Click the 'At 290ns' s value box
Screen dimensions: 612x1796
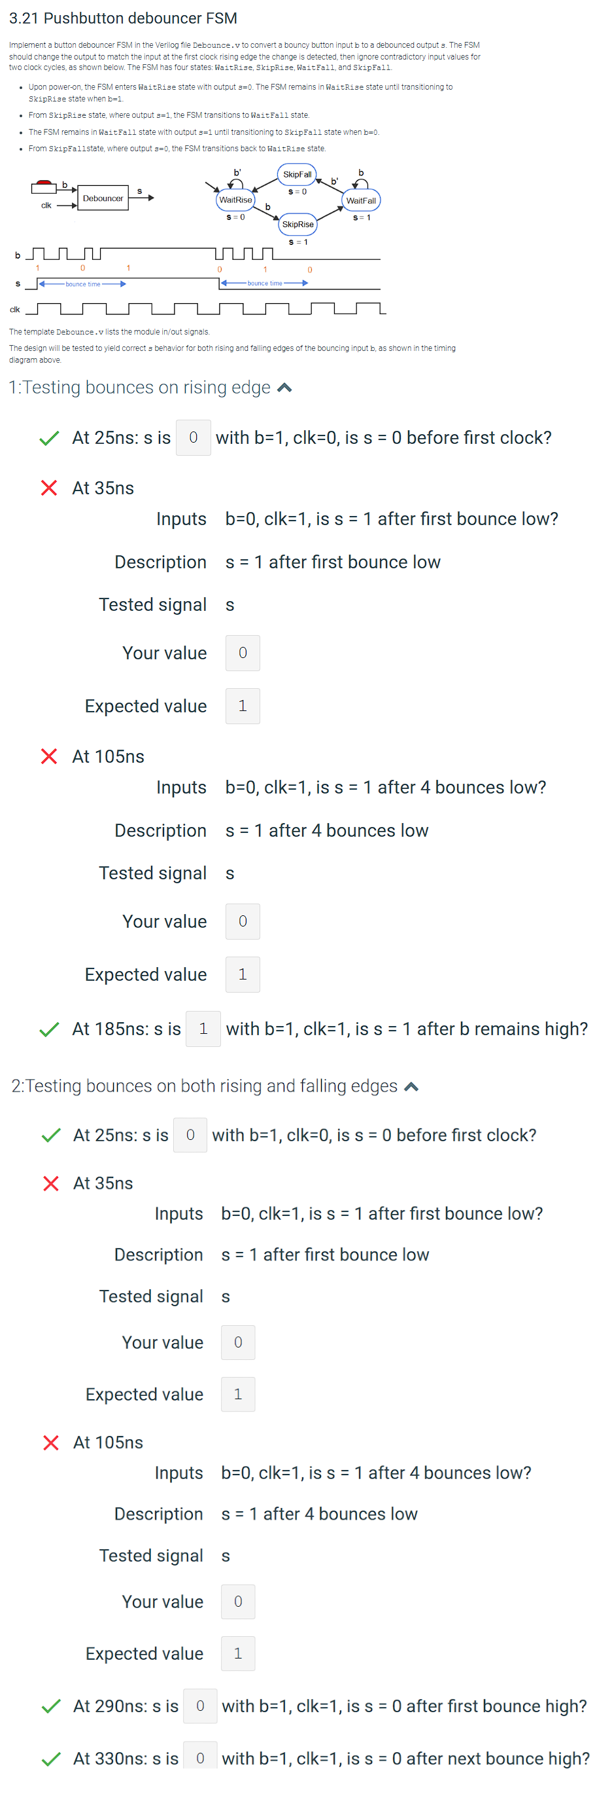click(201, 1706)
